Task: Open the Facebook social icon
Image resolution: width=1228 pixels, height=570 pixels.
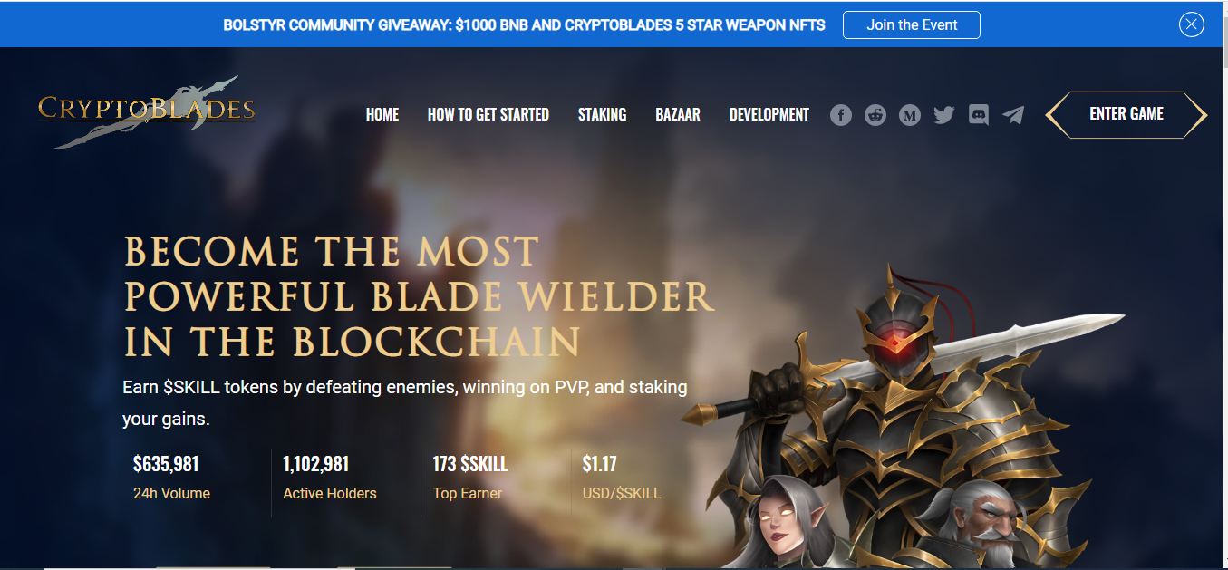Action: point(841,115)
